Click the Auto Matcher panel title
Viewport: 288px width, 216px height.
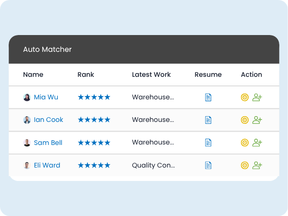[x=48, y=49]
